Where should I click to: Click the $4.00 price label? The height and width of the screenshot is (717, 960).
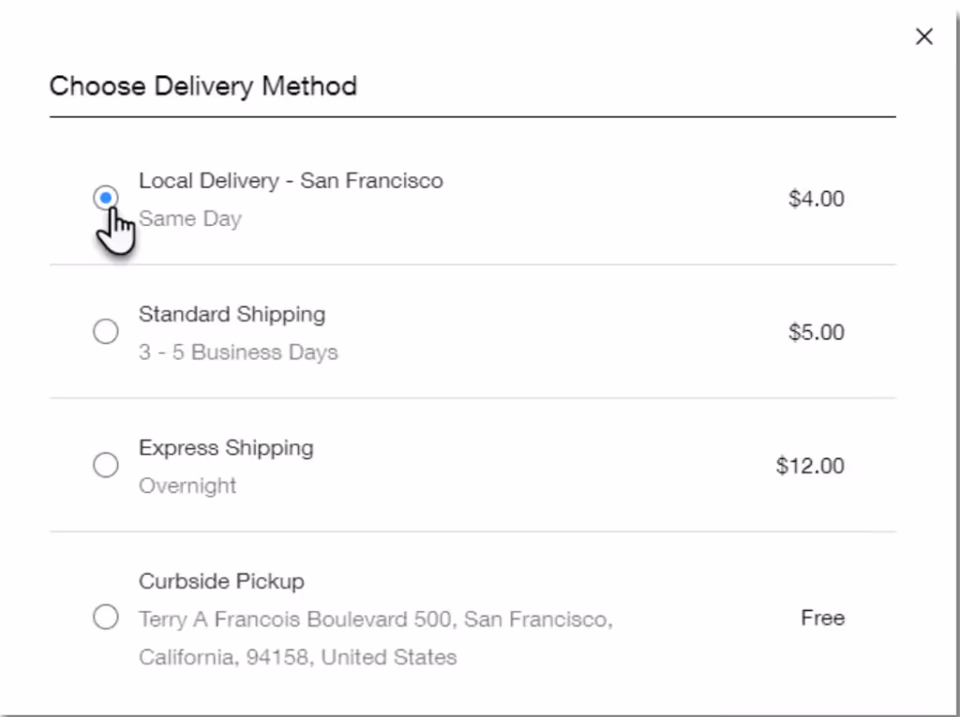tap(816, 198)
